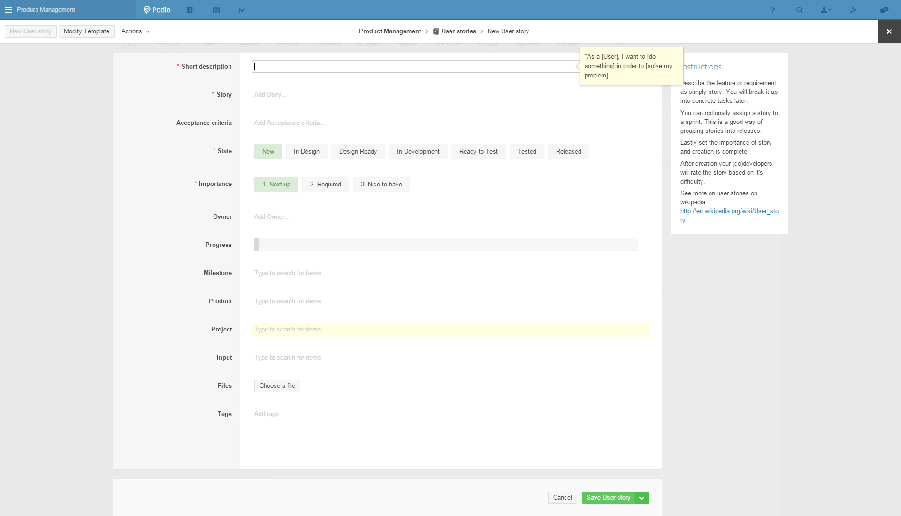The height and width of the screenshot is (516, 901).
Task: Click the Podio logo home icon
Action: point(157,10)
